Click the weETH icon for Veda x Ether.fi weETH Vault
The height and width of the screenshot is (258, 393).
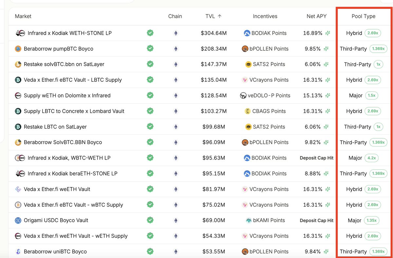coord(18,189)
